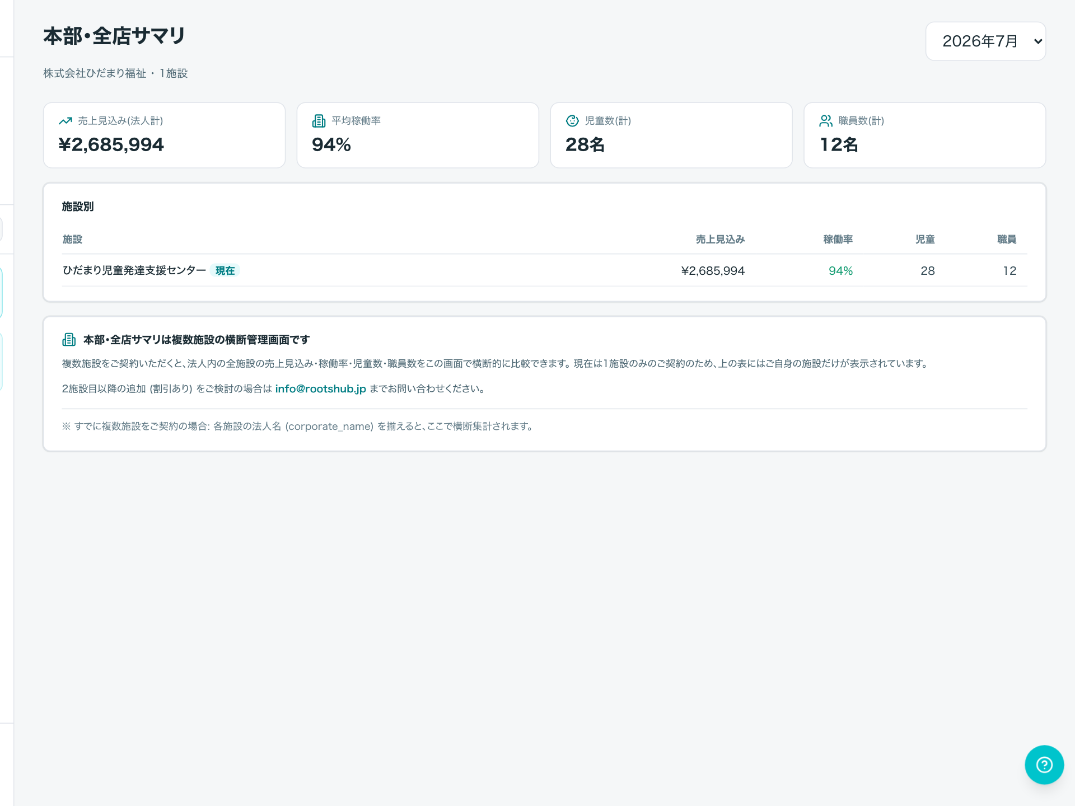Click the 売上見込み column header
This screenshot has height=806, width=1075.
tap(720, 240)
